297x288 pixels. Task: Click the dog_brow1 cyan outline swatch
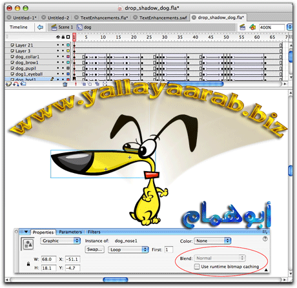pyautogui.click(x=68, y=63)
